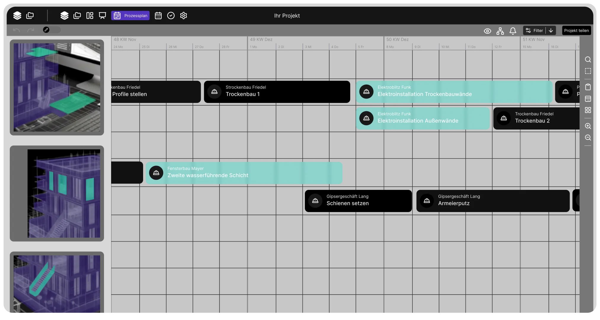Image resolution: width=600 pixels, height=320 pixels.
Task: Toggle the eye visibility icon
Action: pos(487,31)
